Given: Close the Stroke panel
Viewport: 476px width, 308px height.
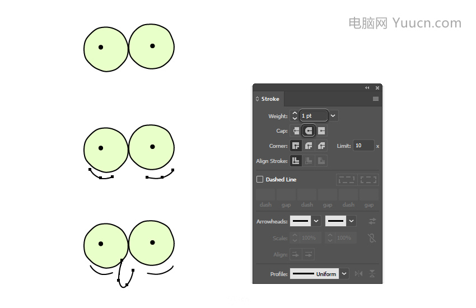Looking at the screenshot, I should coord(377,88).
